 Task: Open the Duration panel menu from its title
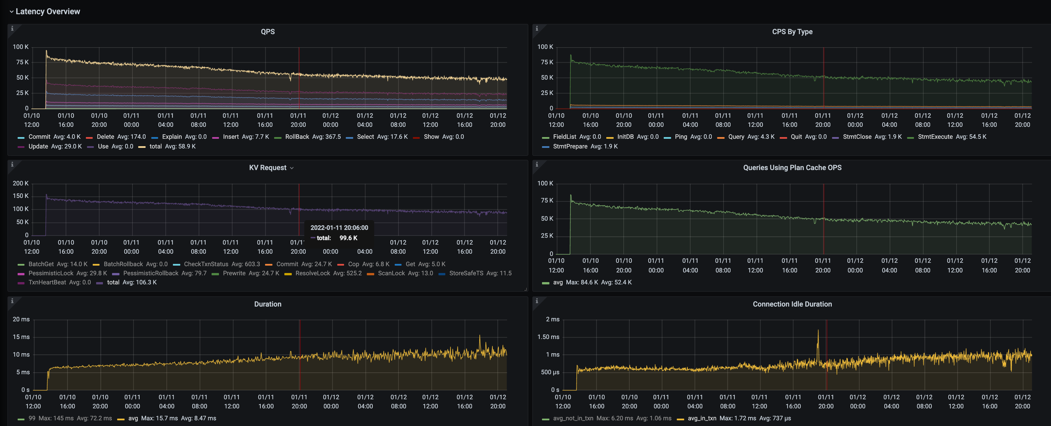[x=268, y=304]
